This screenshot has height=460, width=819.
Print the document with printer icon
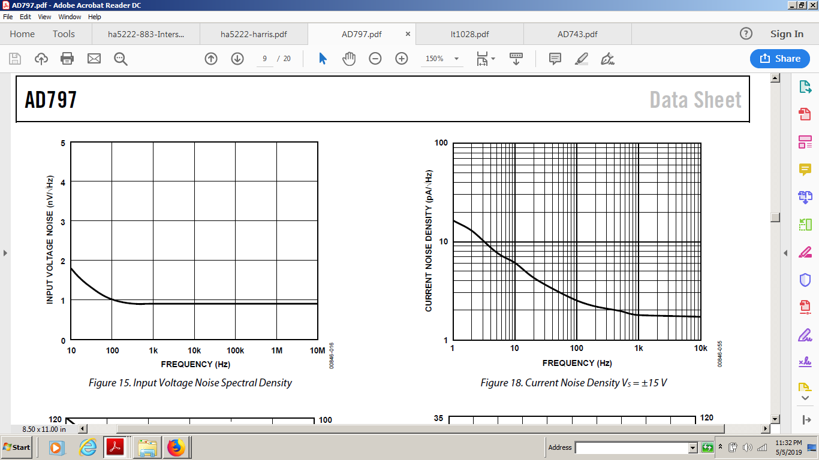tap(67, 59)
